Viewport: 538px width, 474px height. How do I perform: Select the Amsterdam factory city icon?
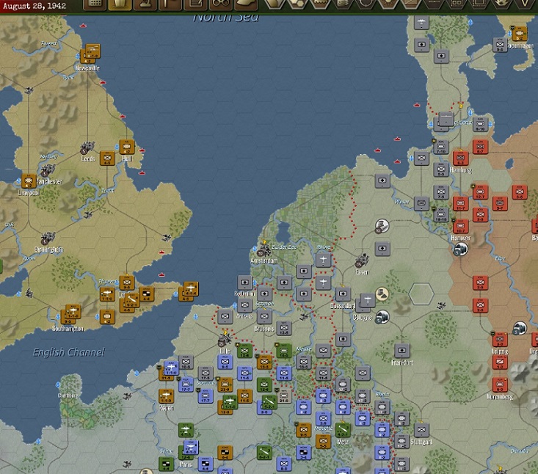click(263, 249)
